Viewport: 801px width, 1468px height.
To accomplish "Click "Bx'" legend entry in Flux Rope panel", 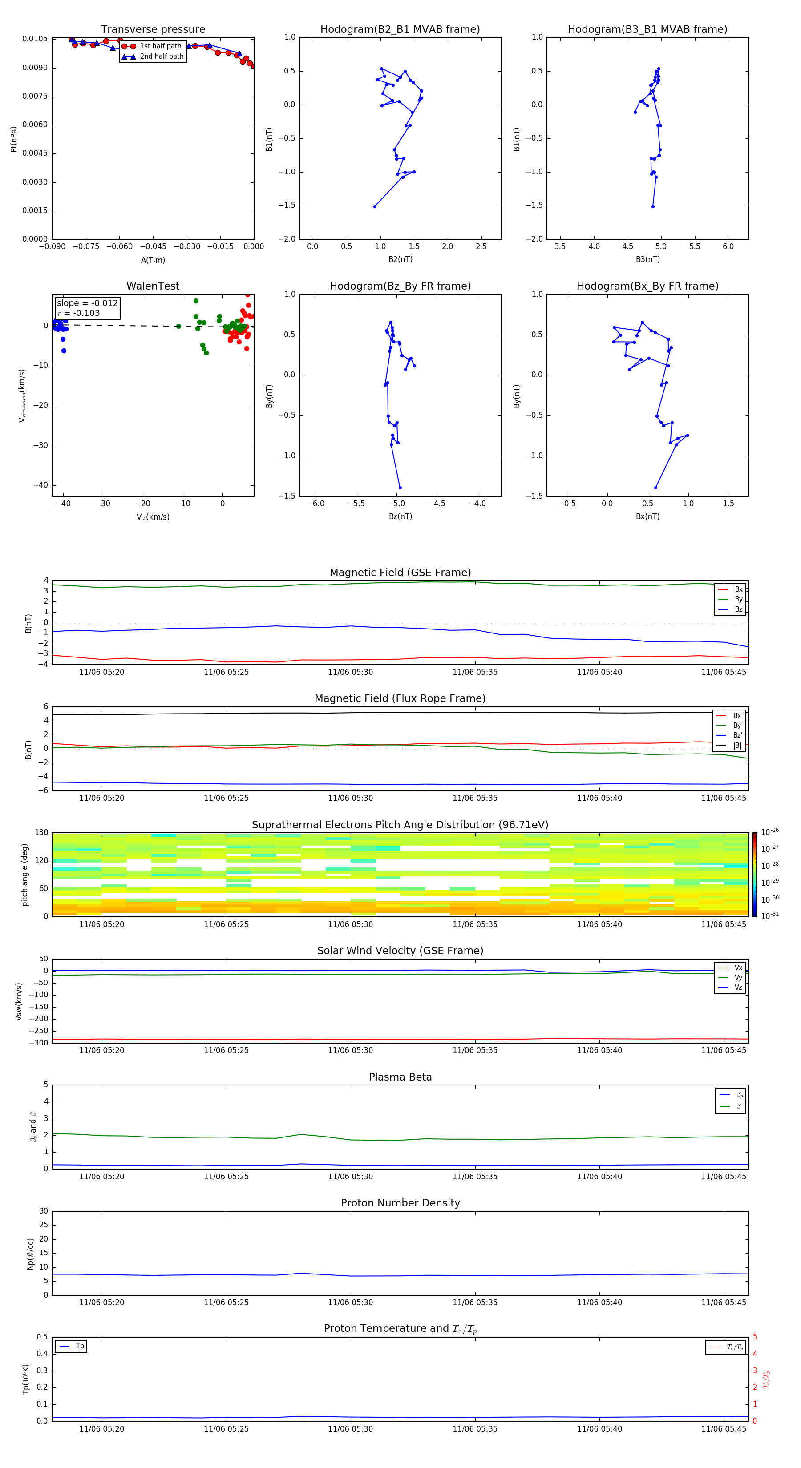I will [x=730, y=716].
